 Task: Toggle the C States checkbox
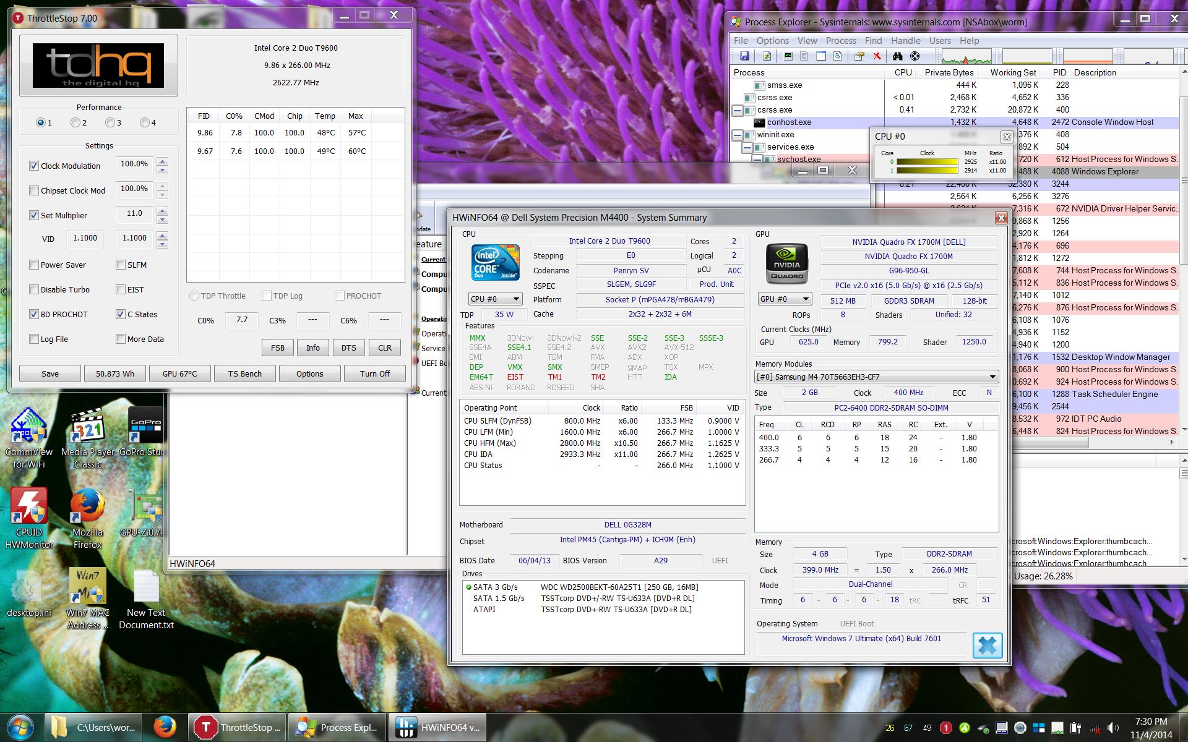point(121,314)
